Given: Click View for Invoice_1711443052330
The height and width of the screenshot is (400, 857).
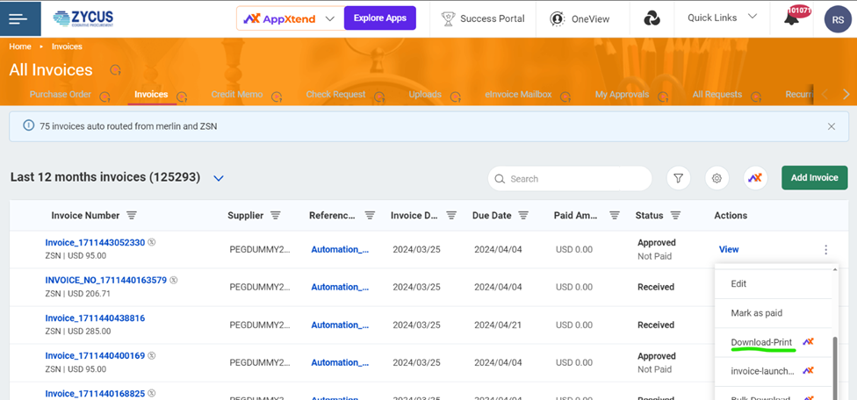Looking at the screenshot, I should 729,249.
